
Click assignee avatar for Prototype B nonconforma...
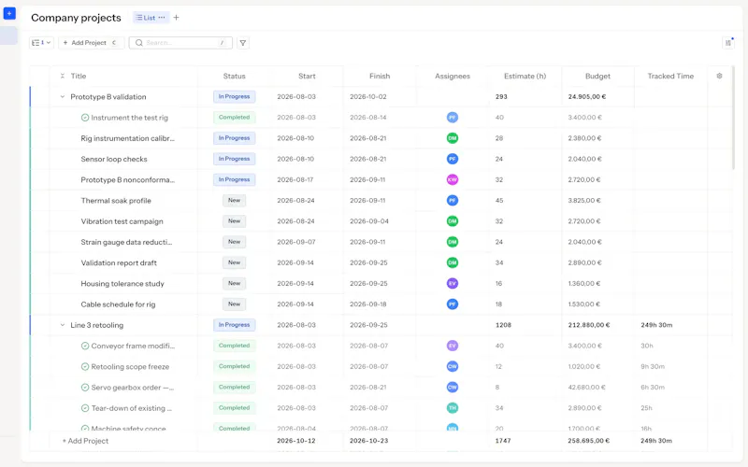point(453,179)
